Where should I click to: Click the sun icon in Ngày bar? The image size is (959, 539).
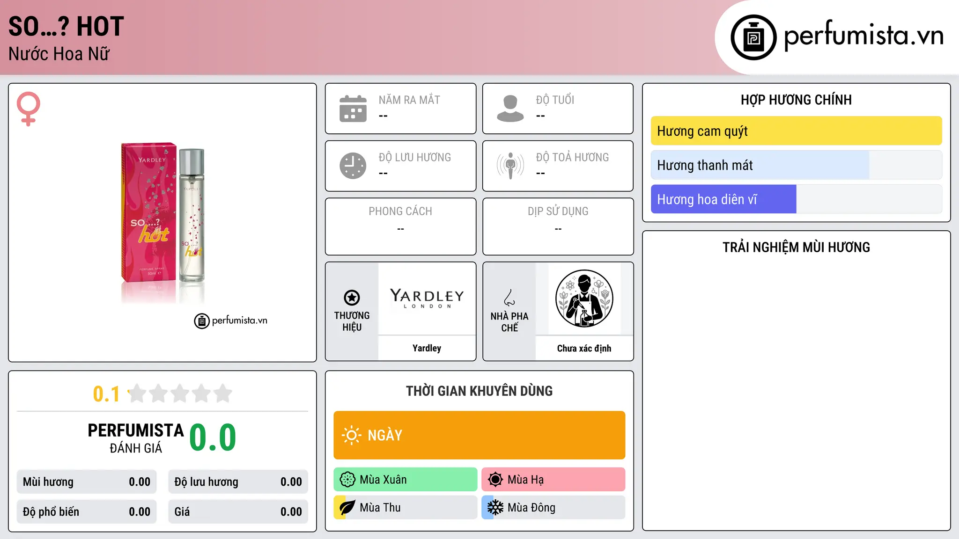click(x=351, y=435)
